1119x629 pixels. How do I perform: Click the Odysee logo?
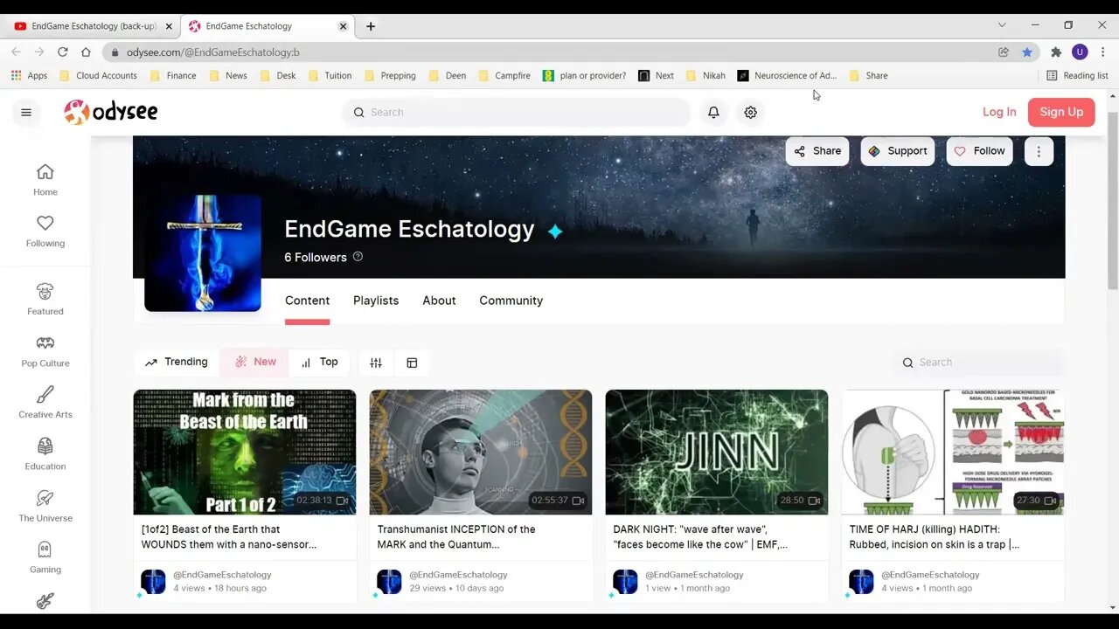pyautogui.click(x=111, y=112)
